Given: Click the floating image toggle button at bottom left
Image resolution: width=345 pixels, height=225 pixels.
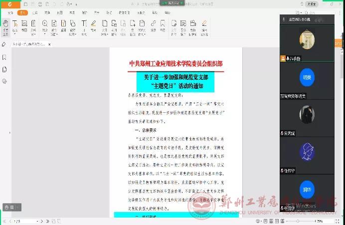Looking at the screenshot, I should click(8, 207).
